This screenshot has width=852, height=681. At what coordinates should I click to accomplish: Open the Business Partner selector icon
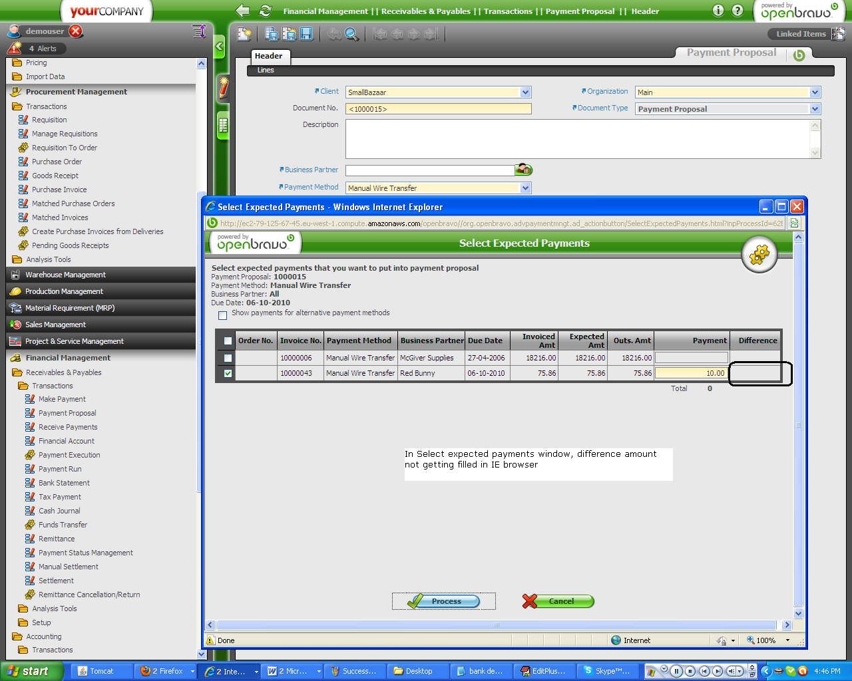click(x=524, y=170)
